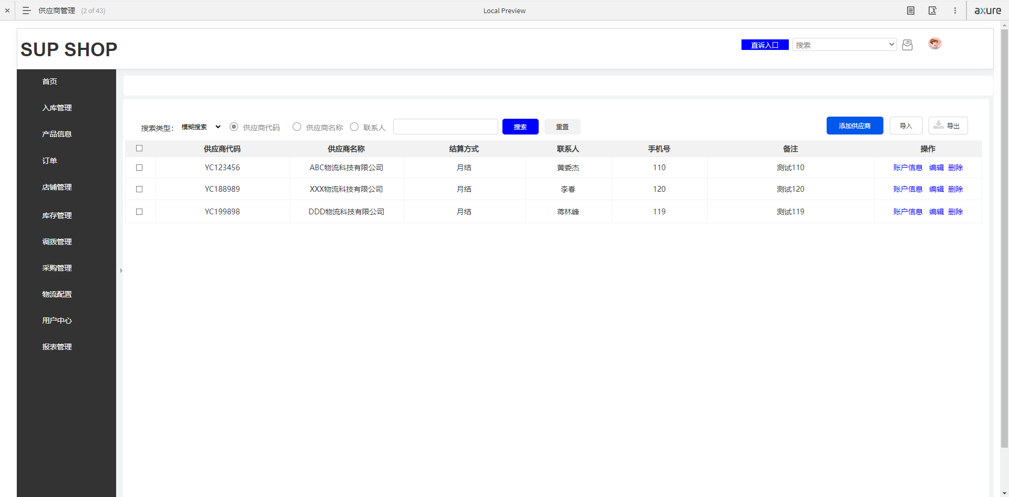The image size is (1009, 497).
Task: Click 编辑 for supplier YC199898
Action: point(936,212)
